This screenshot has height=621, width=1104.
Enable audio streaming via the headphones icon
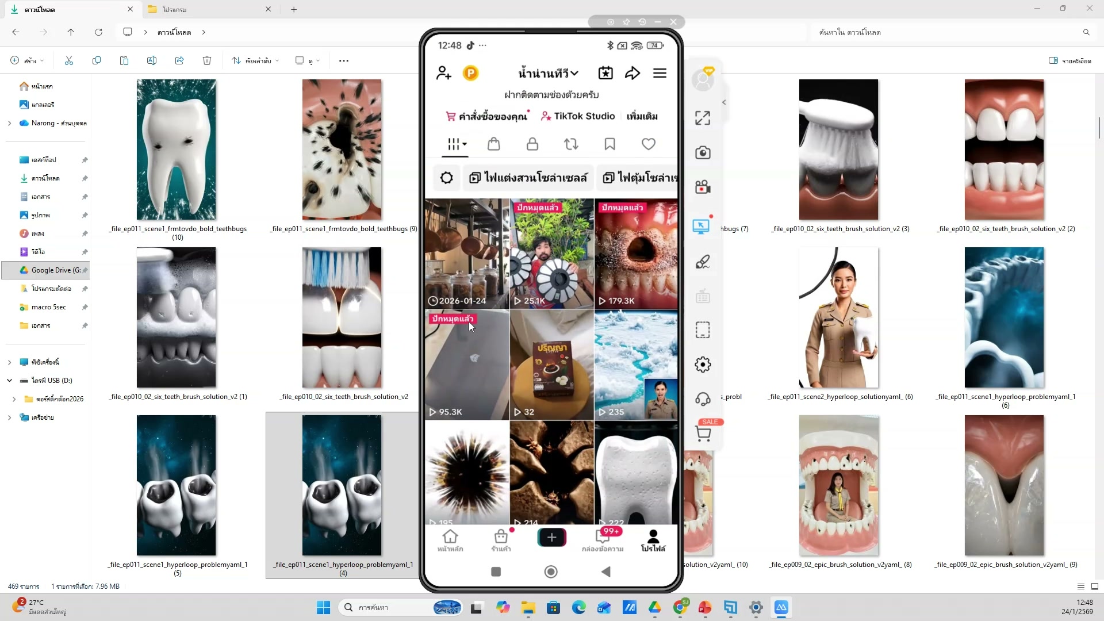(703, 398)
